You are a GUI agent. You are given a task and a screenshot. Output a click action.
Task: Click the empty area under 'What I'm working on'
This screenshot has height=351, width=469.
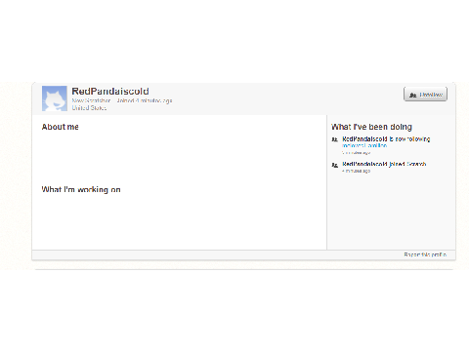(179, 219)
